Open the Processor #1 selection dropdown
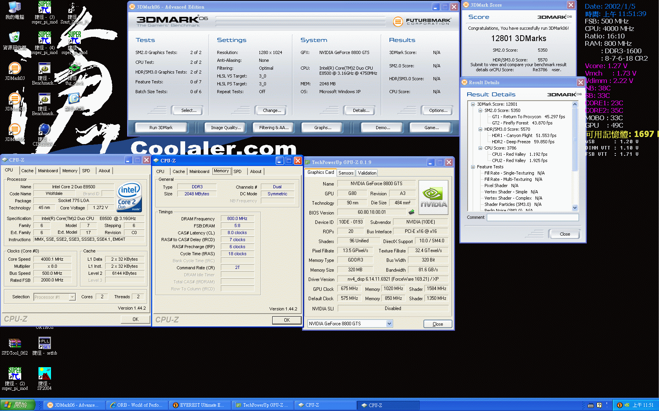Viewport: 659px width, 411px height. click(x=72, y=297)
